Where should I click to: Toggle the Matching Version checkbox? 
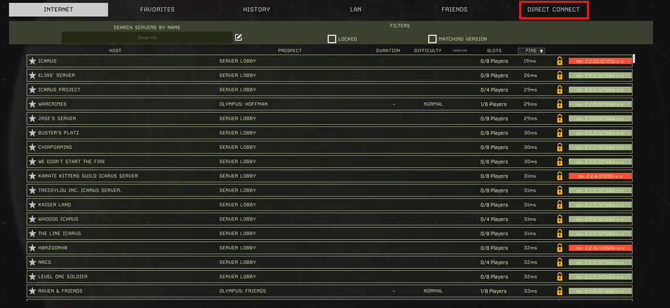coord(432,39)
